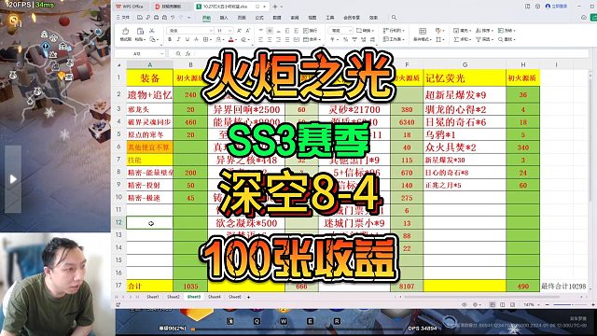This screenshot has width=597, height=336.
Task: Click the insert function fx icon
Action: 187,54
